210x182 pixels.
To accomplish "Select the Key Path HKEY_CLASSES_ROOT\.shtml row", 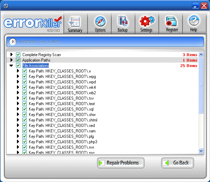I will coord(63,120).
